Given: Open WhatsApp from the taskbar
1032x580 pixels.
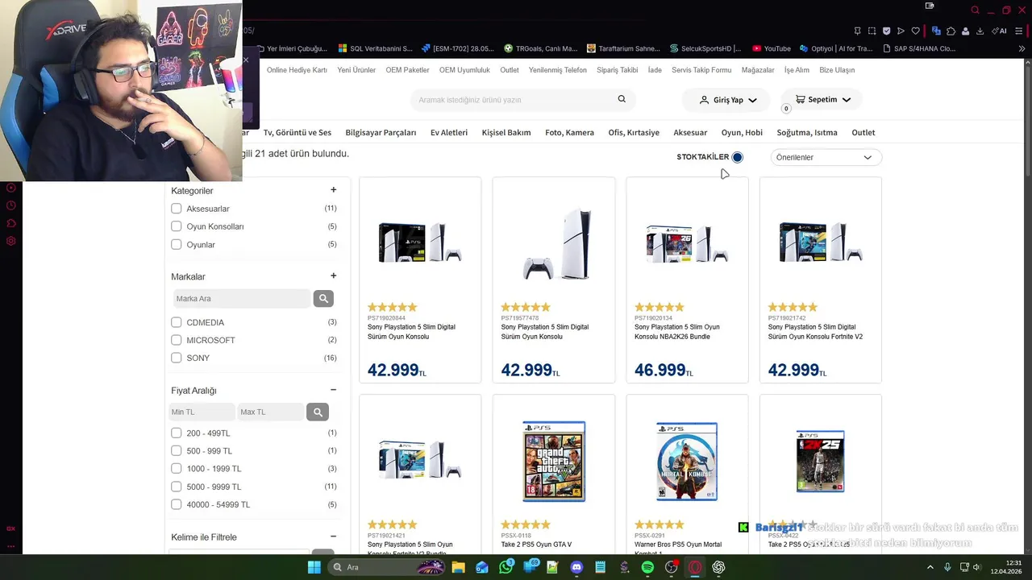Looking at the screenshot, I should click(x=506, y=567).
